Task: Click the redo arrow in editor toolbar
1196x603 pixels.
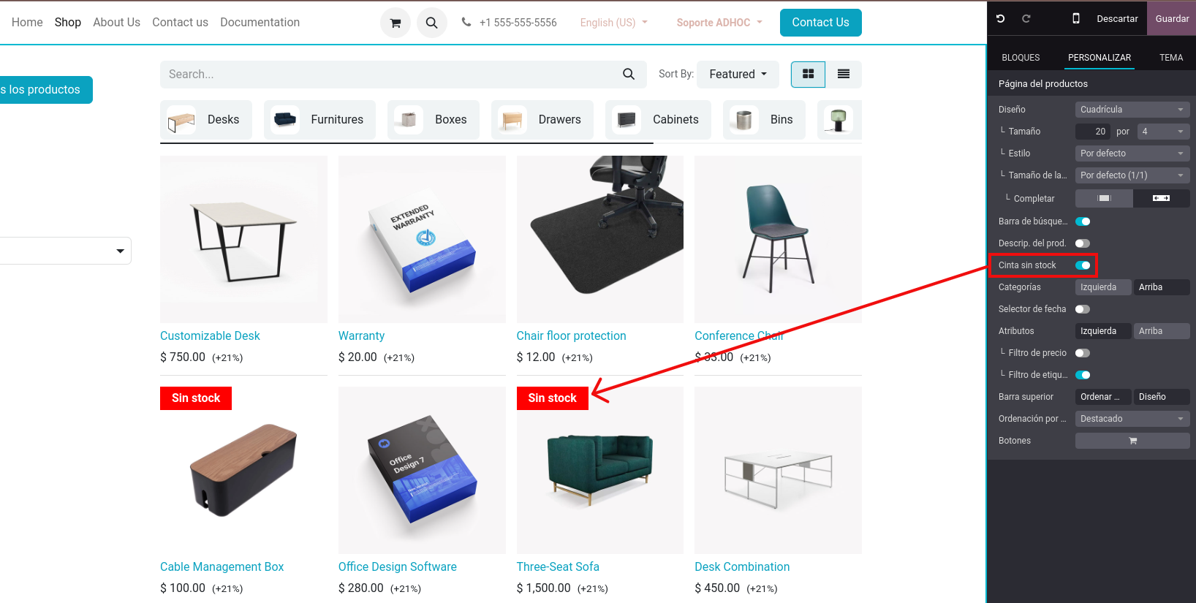Action: 1026,18
